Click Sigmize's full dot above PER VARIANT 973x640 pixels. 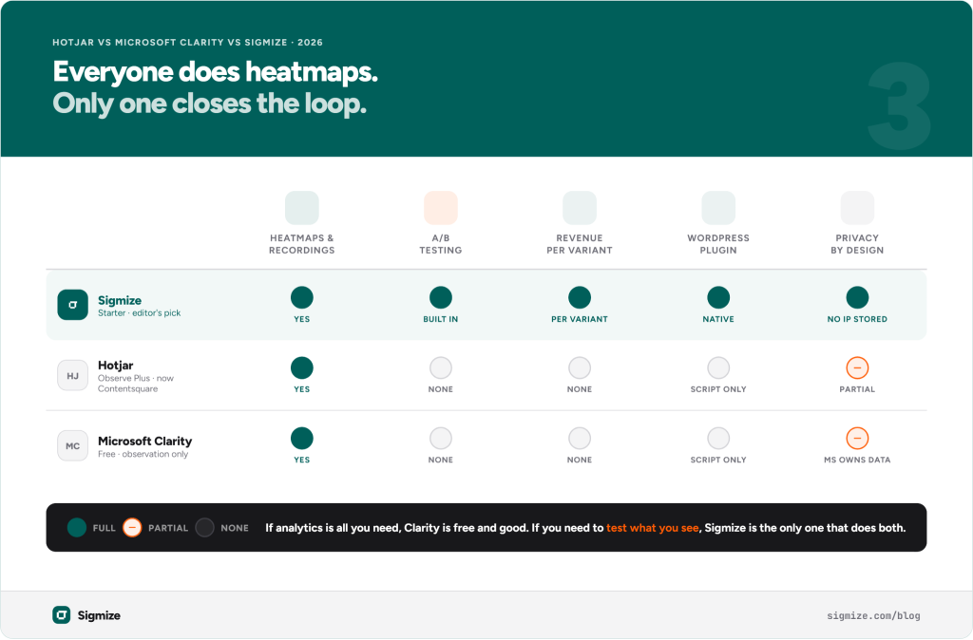[x=580, y=297]
